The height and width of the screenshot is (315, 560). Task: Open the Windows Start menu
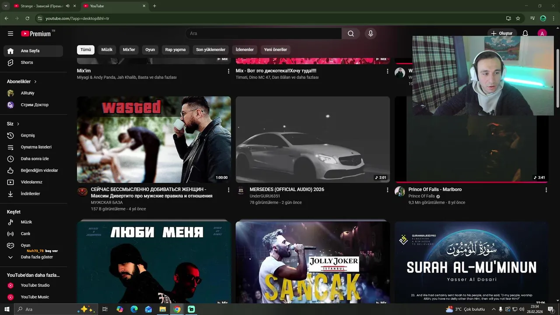click(x=7, y=309)
